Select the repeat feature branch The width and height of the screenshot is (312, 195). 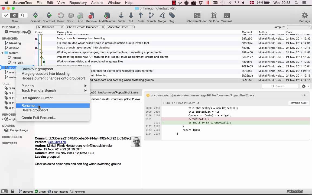pos(17,58)
